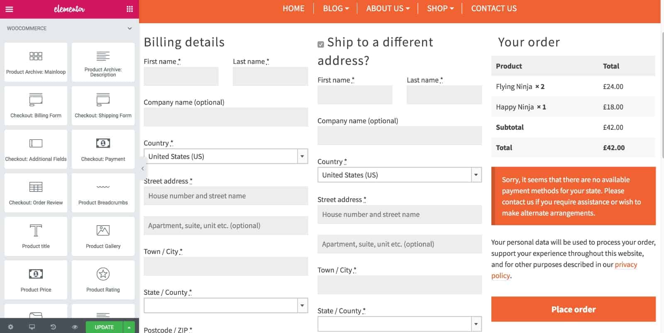Image resolution: width=664 pixels, height=333 pixels.
Task: Open responsive mode monitor icon
Action: coord(32,327)
